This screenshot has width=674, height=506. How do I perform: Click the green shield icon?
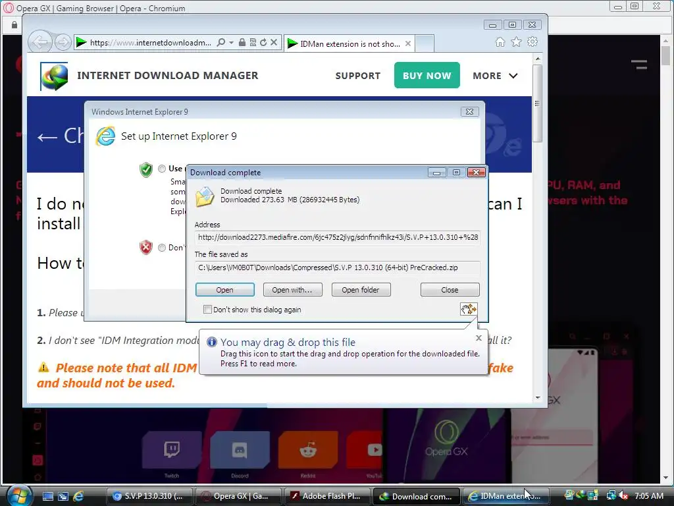tap(146, 169)
